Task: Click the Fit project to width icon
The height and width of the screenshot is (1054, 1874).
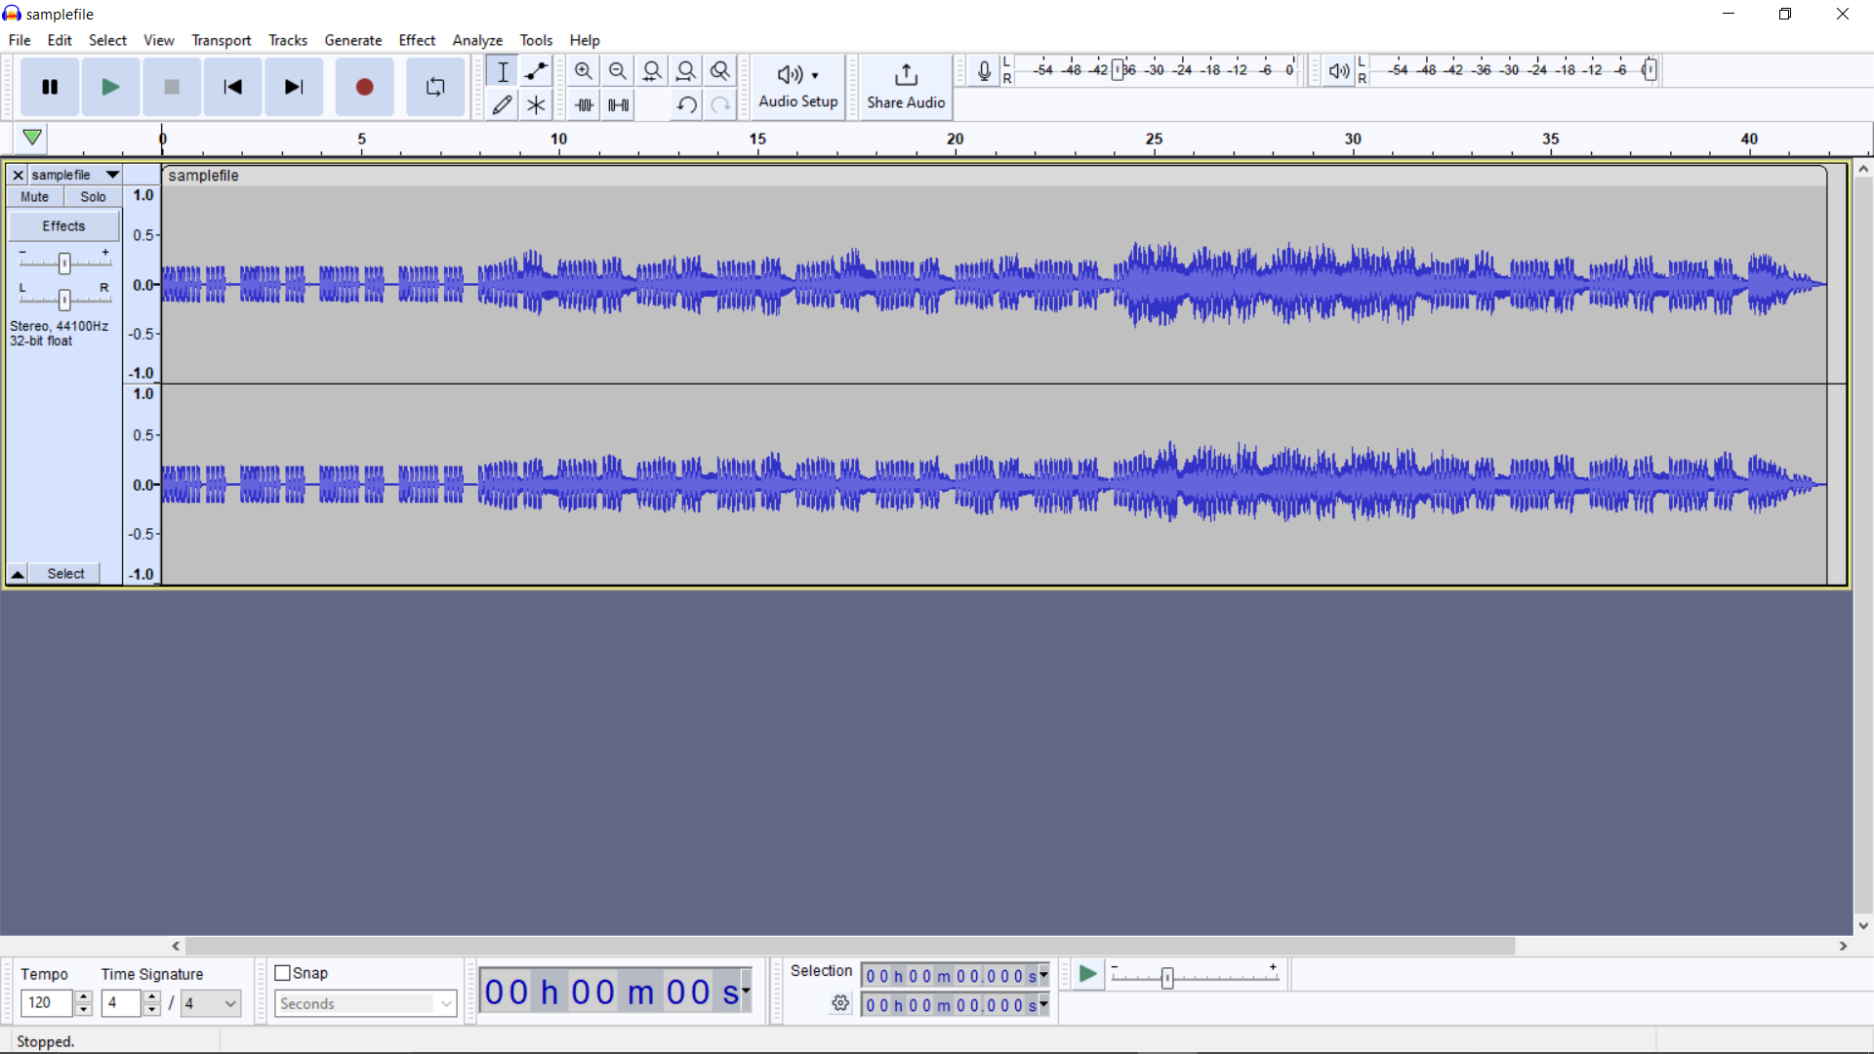Action: (686, 70)
